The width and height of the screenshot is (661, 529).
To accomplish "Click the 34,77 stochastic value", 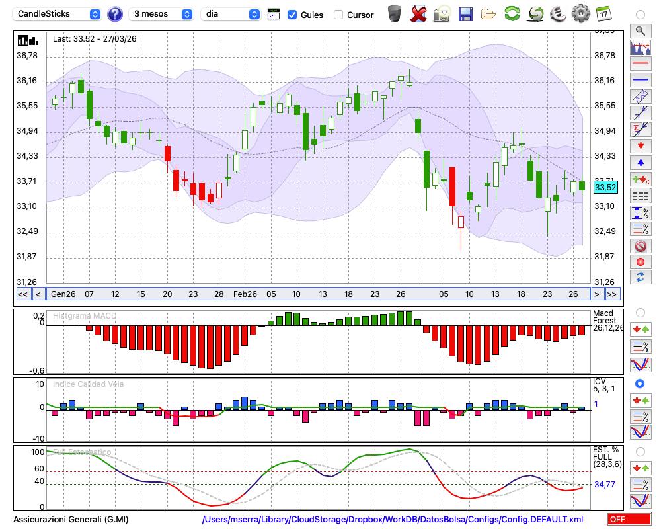I will coord(605,484).
